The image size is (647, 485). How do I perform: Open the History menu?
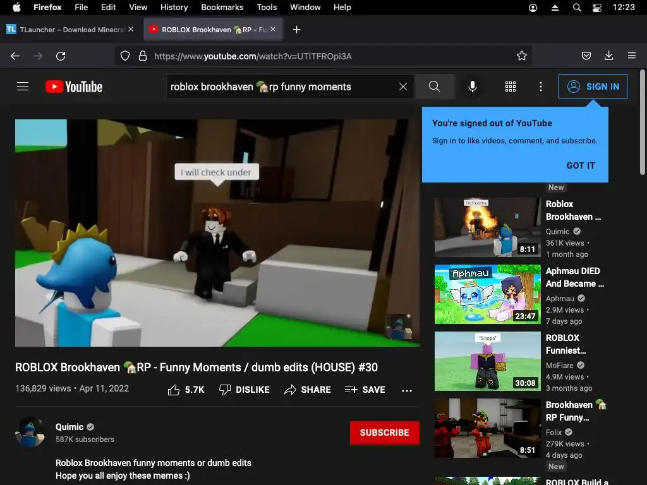tap(174, 7)
